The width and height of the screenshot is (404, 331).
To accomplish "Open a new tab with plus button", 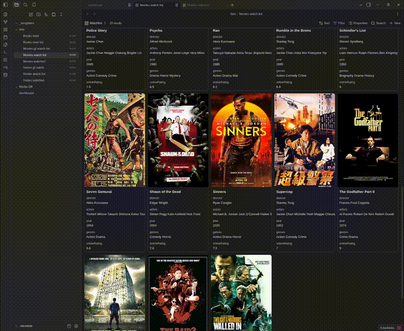I will [x=232, y=5].
